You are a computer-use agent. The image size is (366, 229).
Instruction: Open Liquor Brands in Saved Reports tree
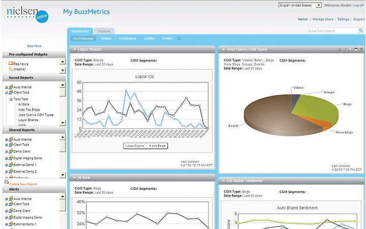tap(28, 120)
